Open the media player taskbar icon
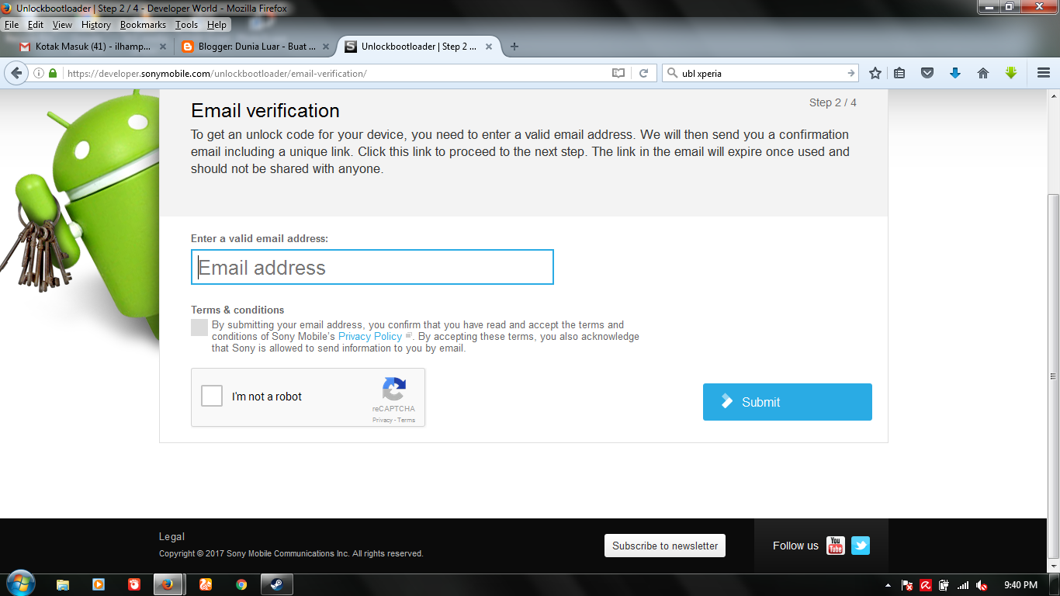This screenshot has width=1060, height=596. 99,585
